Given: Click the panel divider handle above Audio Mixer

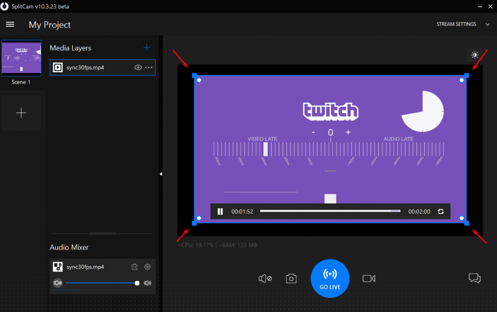Looking at the screenshot, I should 102,234.
